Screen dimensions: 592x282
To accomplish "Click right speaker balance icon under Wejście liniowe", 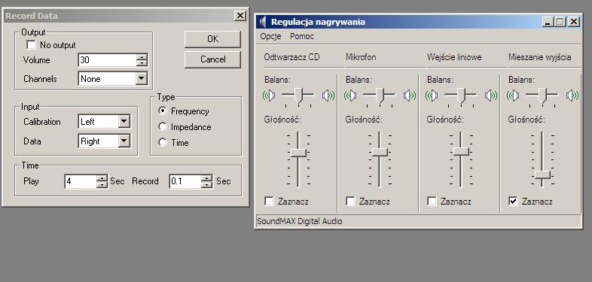I will (x=491, y=96).
